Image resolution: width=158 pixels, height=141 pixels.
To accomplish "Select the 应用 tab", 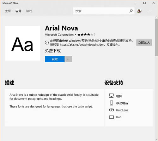I will tap(18, 11).
